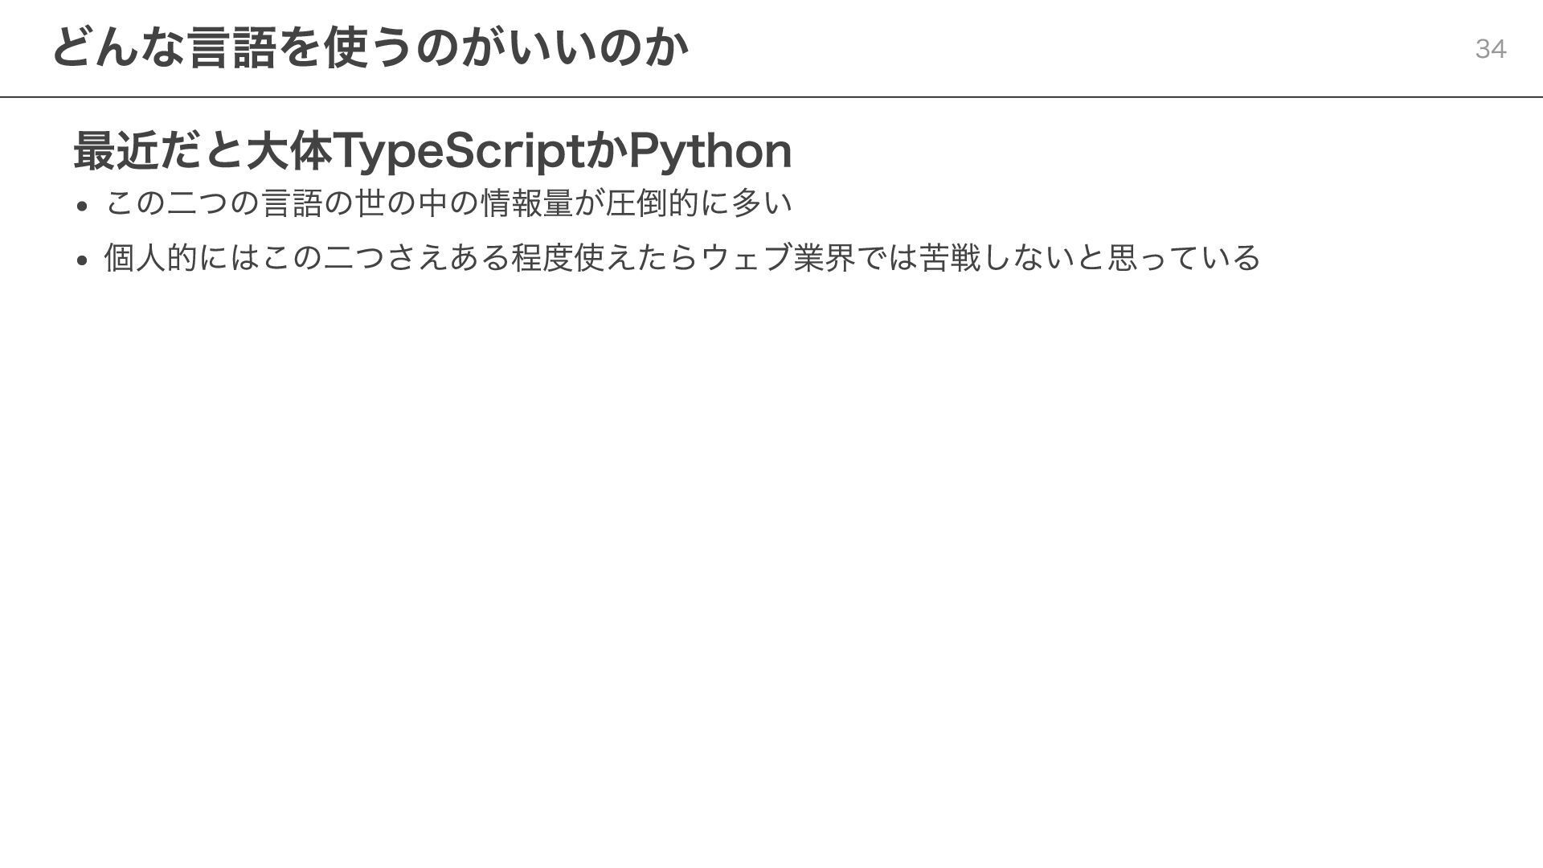Click the word 大体 in the heading

[x=289, y=150]
